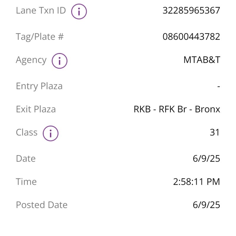The height and width of the screenshot is (236, 236).
Task: Click the Class label text
Action: coord(27,132)
